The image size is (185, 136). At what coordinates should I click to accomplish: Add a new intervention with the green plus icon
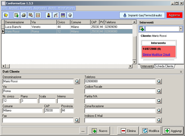(x=142, y=29)
